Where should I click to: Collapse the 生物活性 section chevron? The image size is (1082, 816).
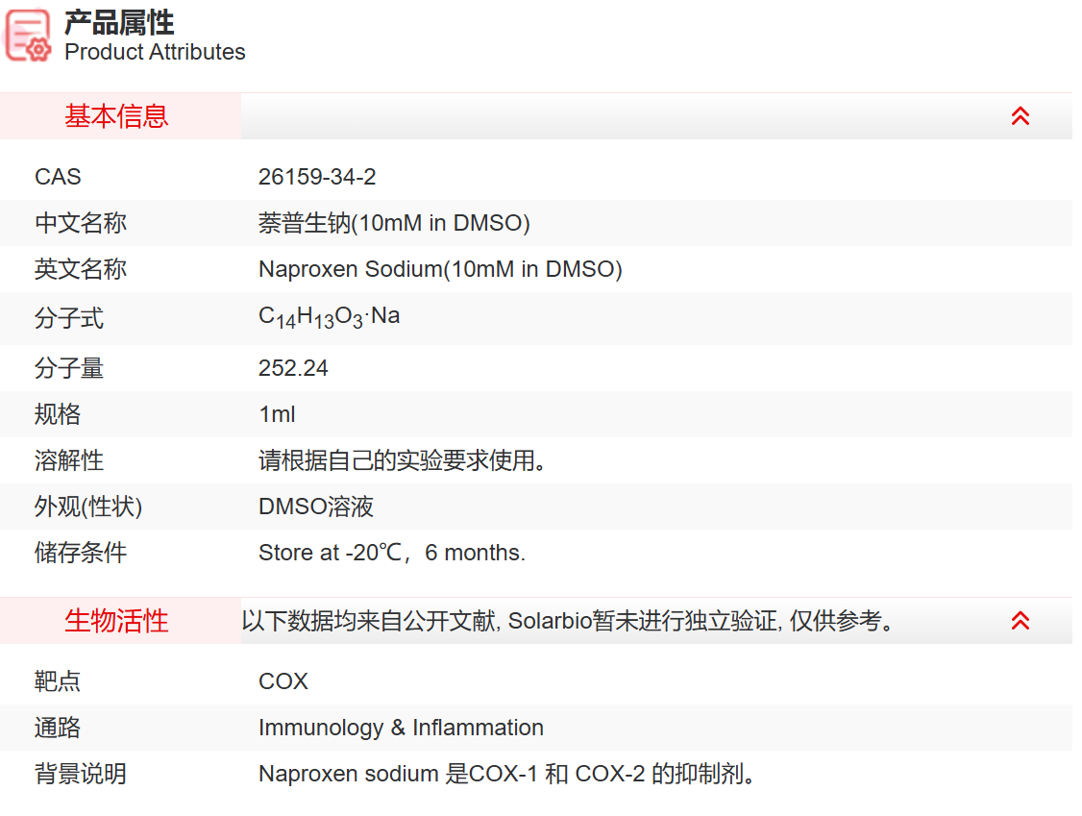click(1020, 621)
